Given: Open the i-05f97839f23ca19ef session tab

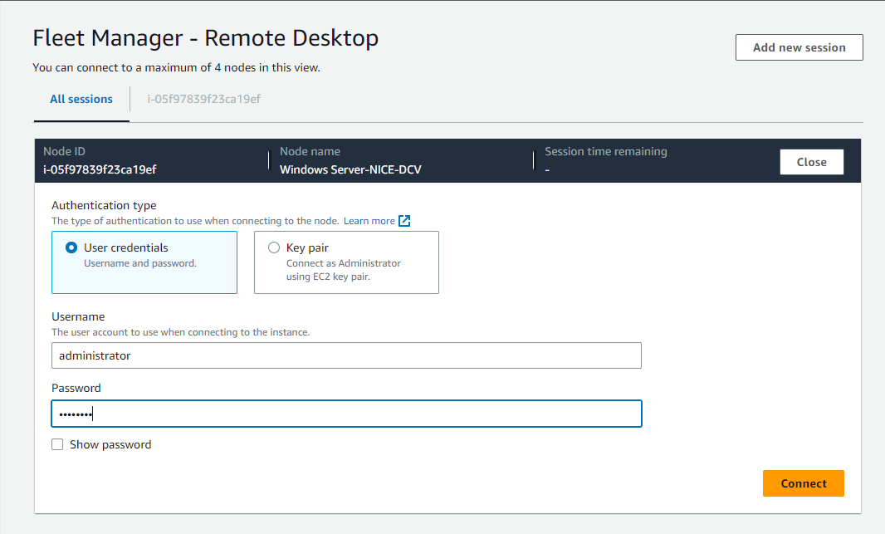Looking at the screenshot, I should point(203,99).
